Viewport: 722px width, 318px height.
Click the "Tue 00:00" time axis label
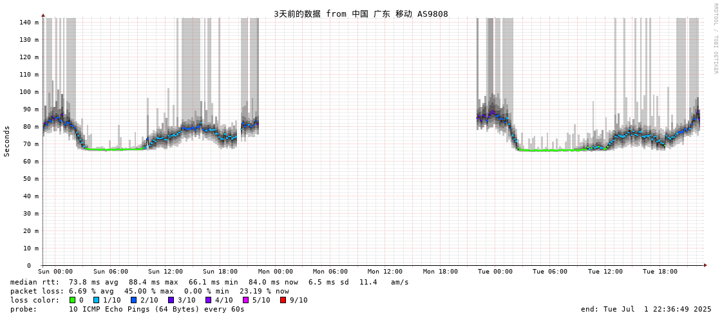click(x=495, y=272)
